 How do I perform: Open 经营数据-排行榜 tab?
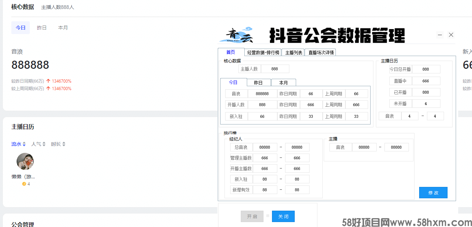263,52
